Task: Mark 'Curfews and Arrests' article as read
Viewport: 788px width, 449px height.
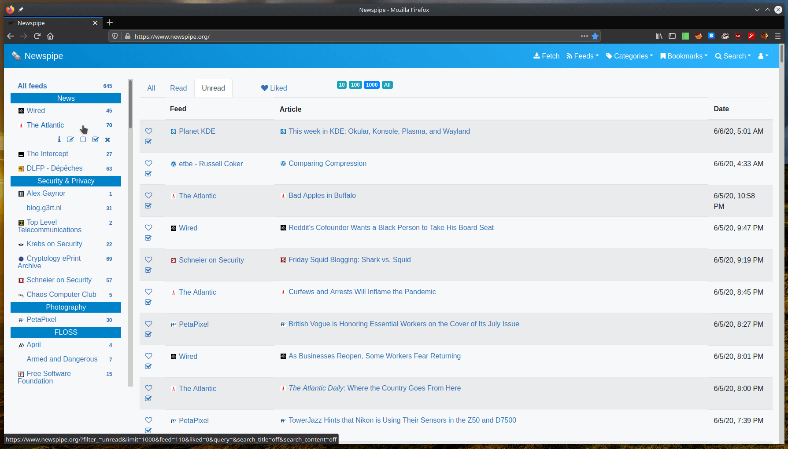Action: pos(148,302)
